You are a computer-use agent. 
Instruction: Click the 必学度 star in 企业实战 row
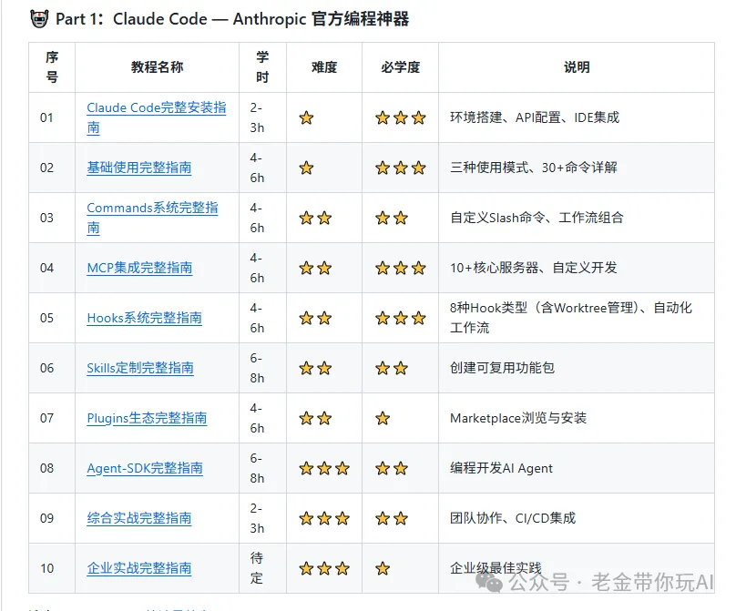[x=383, y=568]
